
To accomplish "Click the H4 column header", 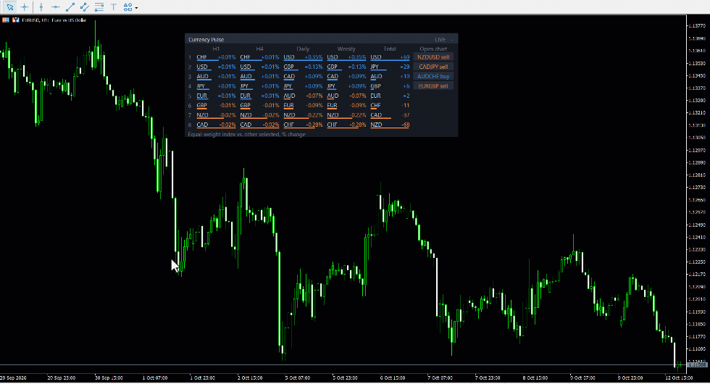I will [259, 49].
